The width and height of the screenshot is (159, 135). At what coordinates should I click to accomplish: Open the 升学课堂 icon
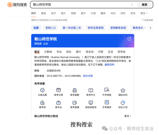point(107,90)
